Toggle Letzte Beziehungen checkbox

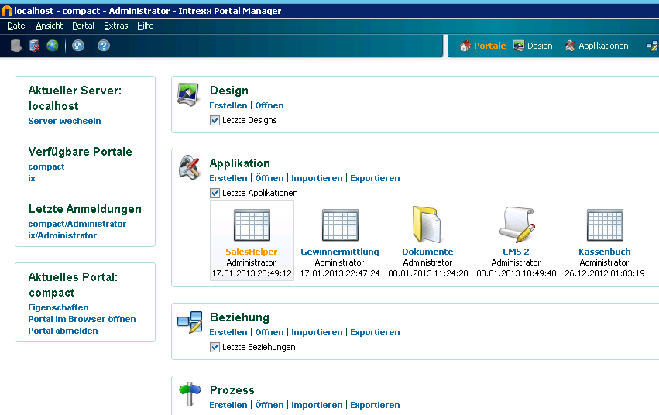[215, 348]
